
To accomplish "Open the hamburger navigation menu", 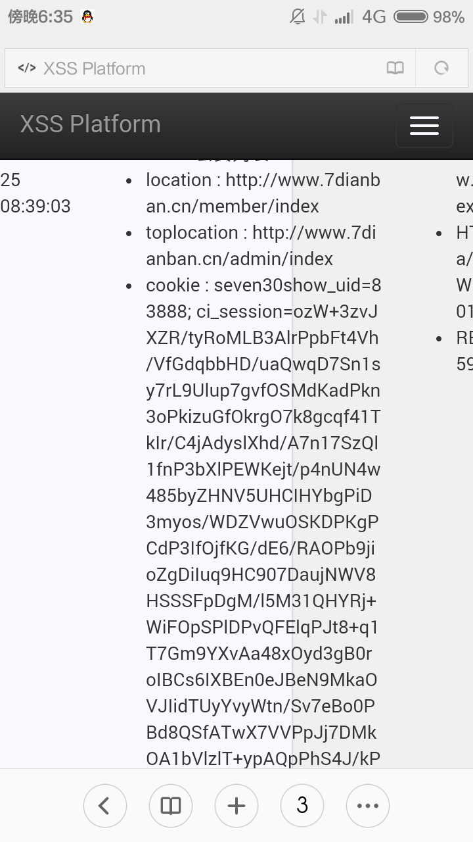I will tap(424, 125).
